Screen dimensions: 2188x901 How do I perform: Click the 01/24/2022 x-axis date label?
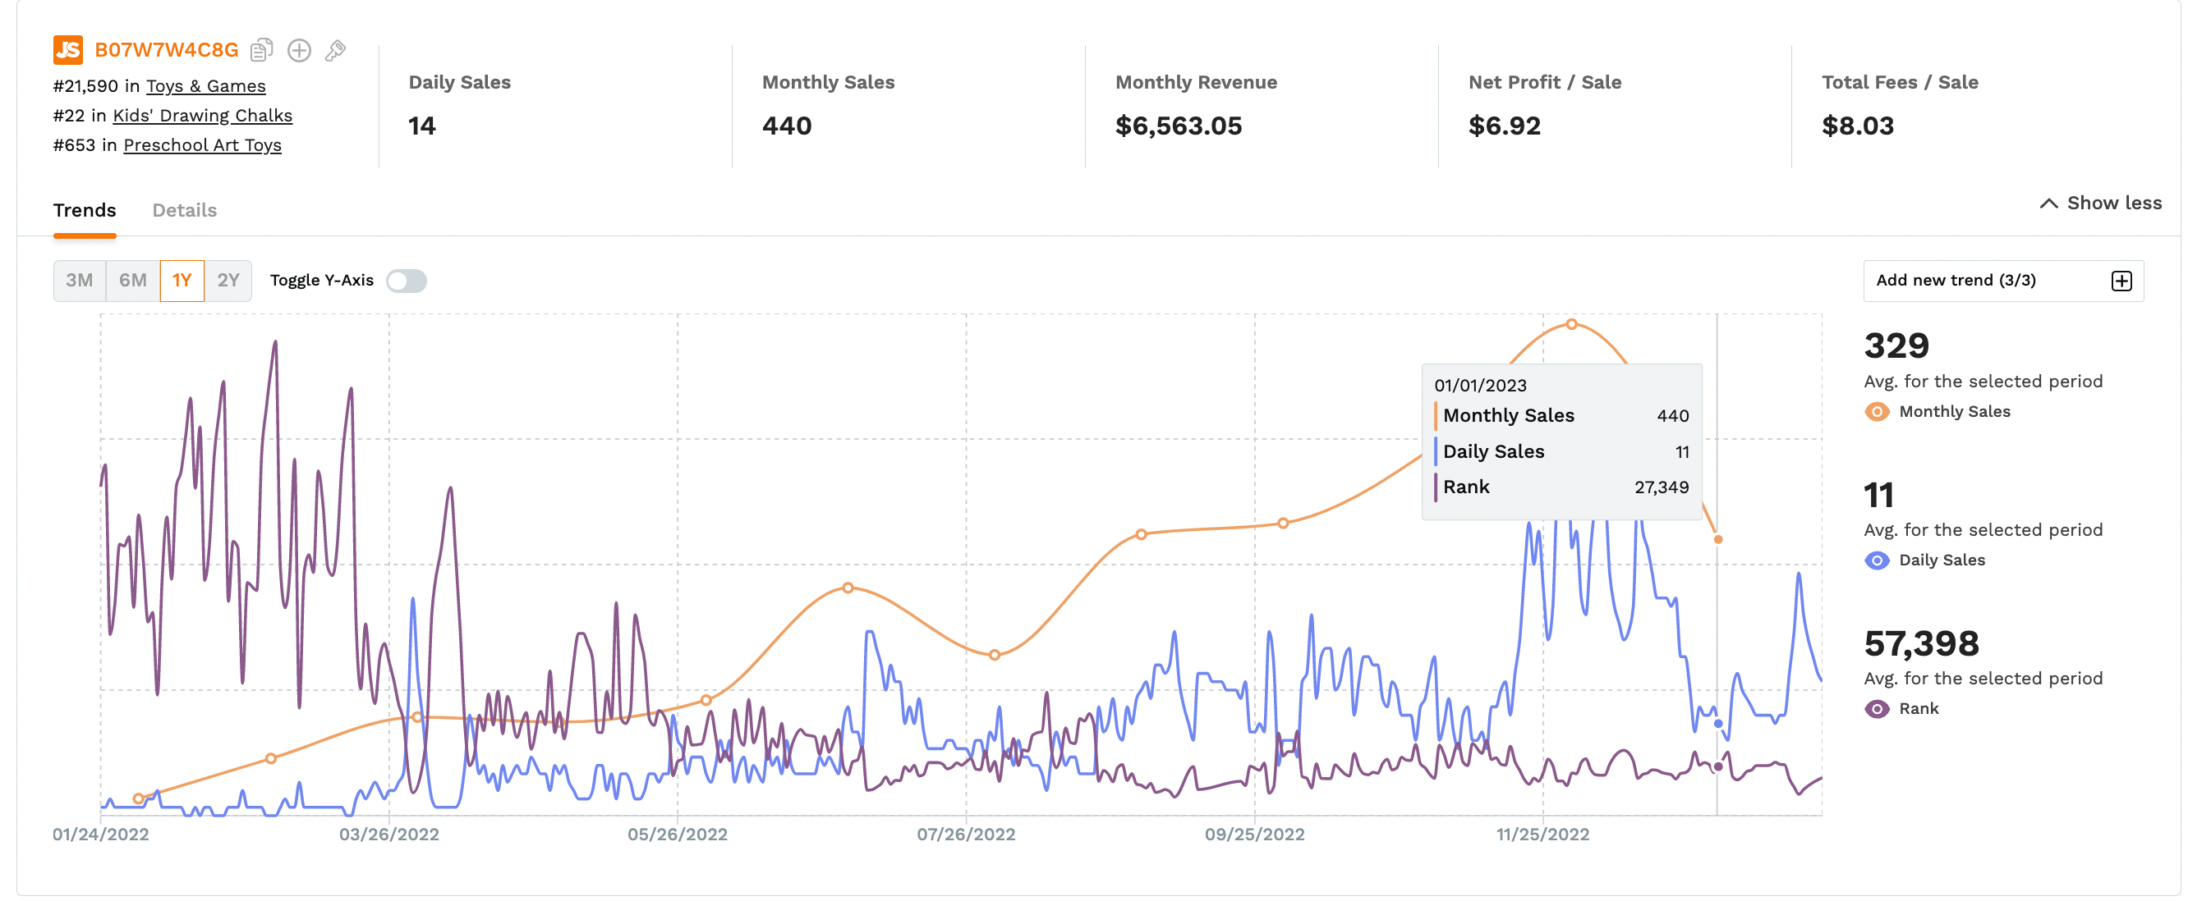(x=101, y=834)
